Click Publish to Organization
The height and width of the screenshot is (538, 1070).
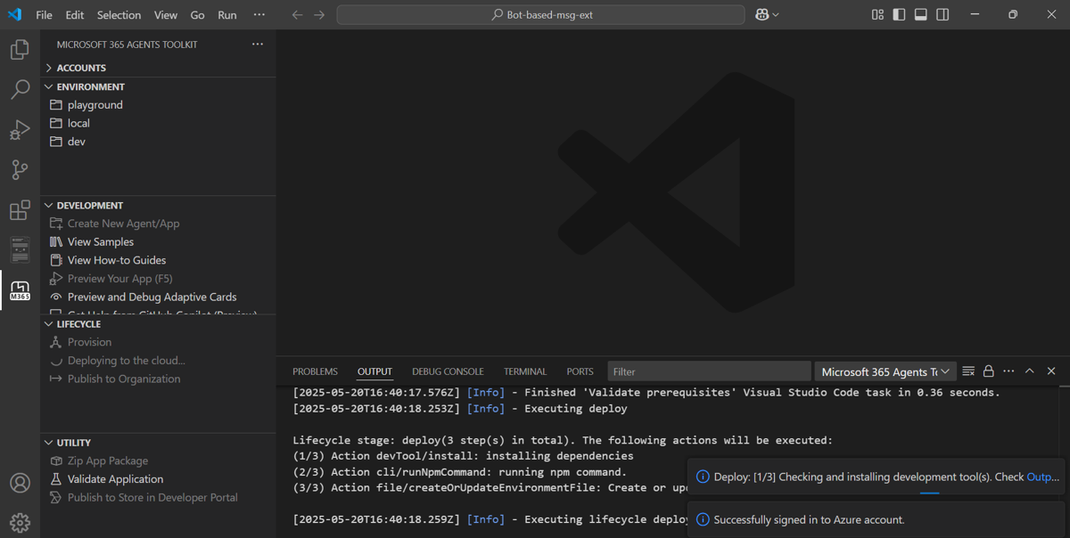coord(158,379)
